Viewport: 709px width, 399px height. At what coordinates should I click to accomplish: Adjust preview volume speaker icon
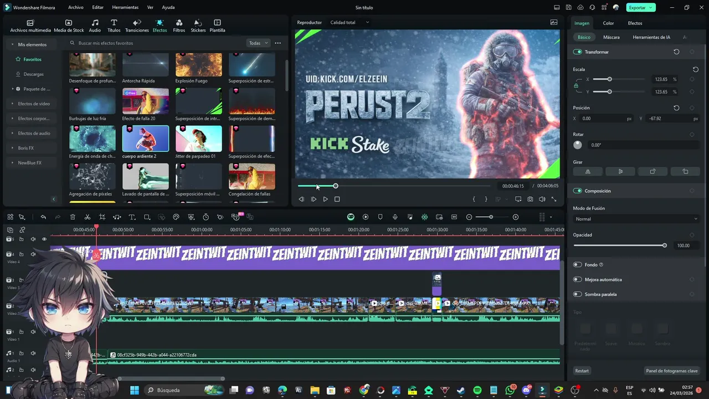[x=542, y=199]
